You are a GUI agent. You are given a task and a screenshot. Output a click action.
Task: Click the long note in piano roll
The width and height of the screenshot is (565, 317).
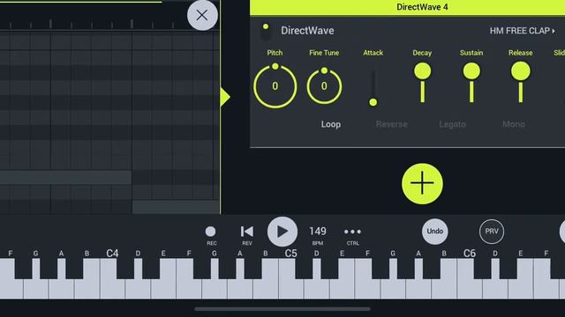click(x=65, y=178)
